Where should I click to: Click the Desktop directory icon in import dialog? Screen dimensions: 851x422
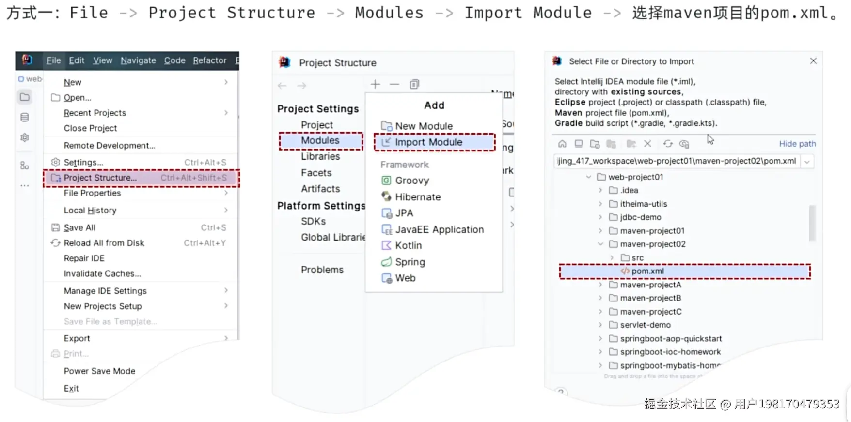[579, 144]
